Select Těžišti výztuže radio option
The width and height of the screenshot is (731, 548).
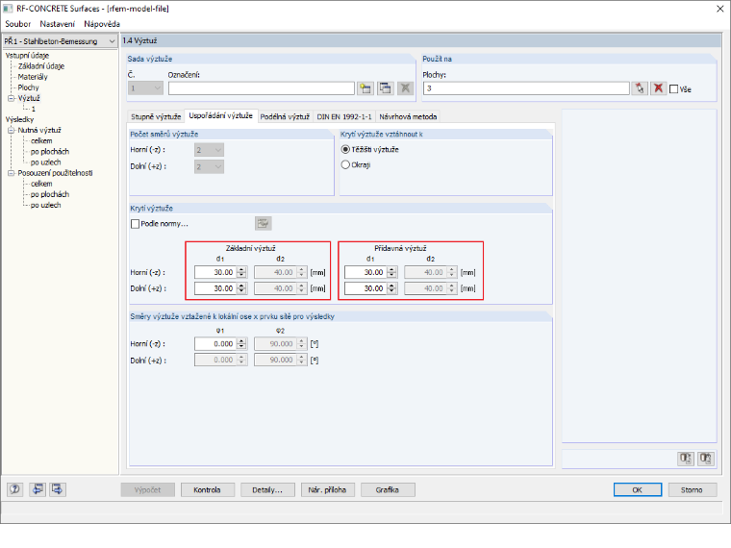tap(345, 150)
